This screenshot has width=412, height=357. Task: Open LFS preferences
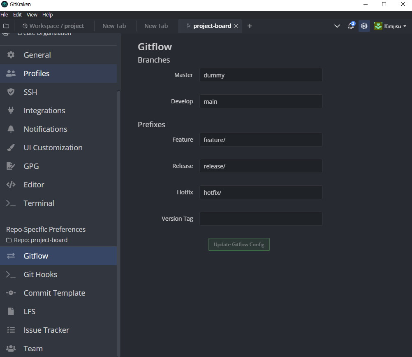tap(58, 311)
